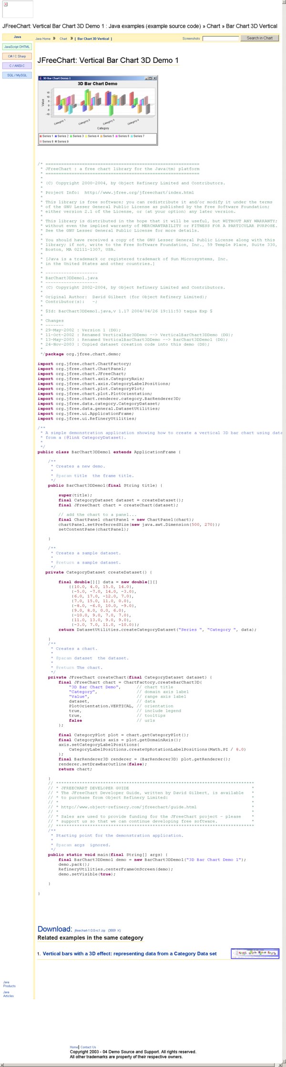
Task: Open the SQL / MySQL section
Action: click(17, 75)
